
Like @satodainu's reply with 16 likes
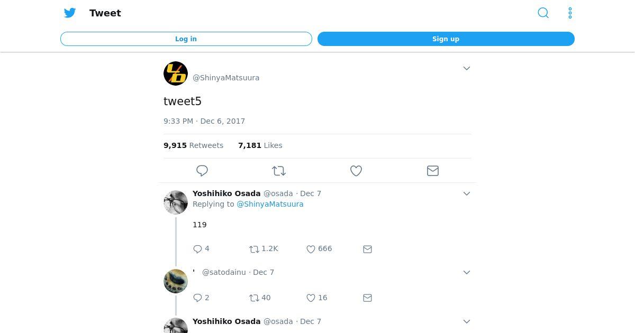[x=311, y=298]
